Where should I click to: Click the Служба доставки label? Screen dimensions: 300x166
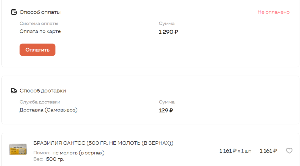40,102
